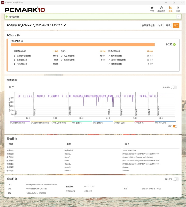Click the 15:00 timeline label on chart

(135, 118)
